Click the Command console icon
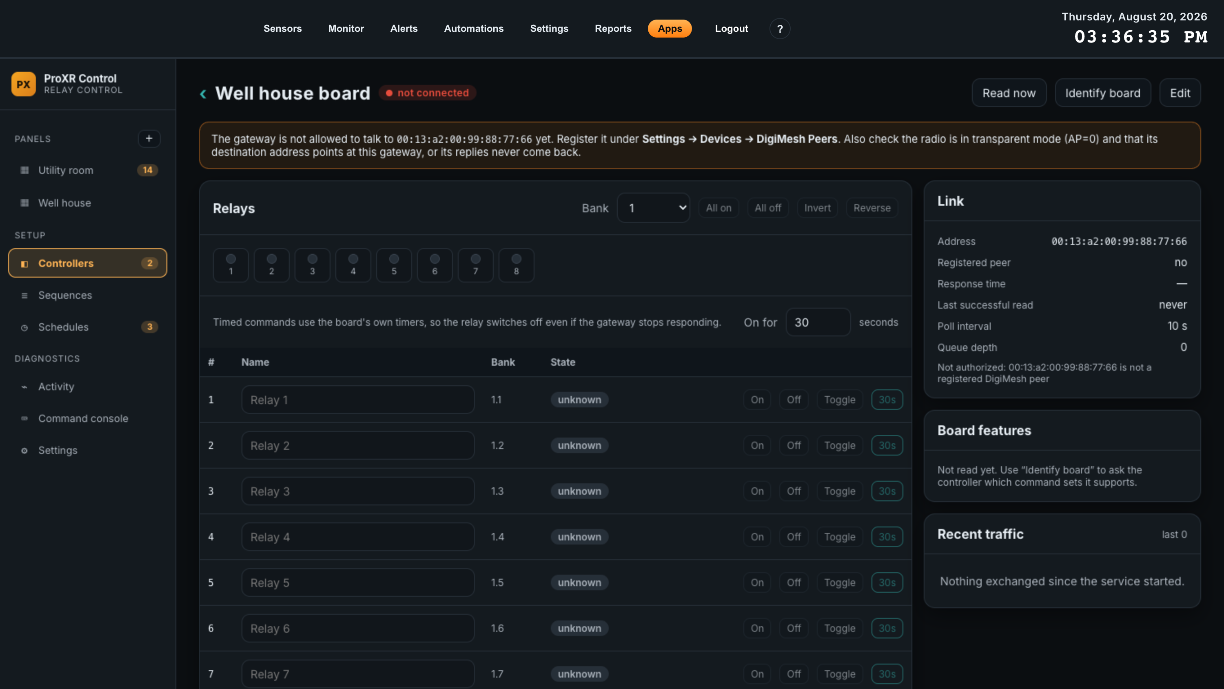 [25, 418]
